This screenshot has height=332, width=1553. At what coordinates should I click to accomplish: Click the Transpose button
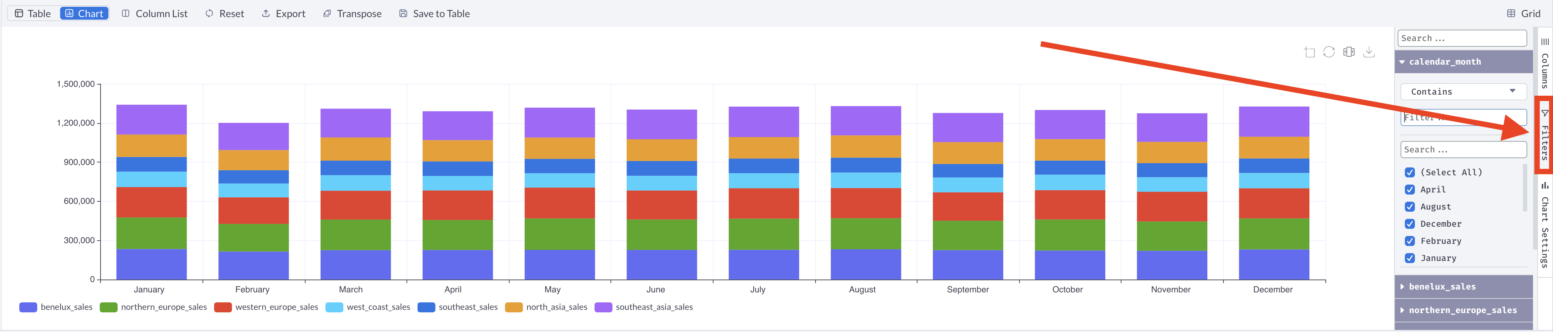click(x=352, y=12)
